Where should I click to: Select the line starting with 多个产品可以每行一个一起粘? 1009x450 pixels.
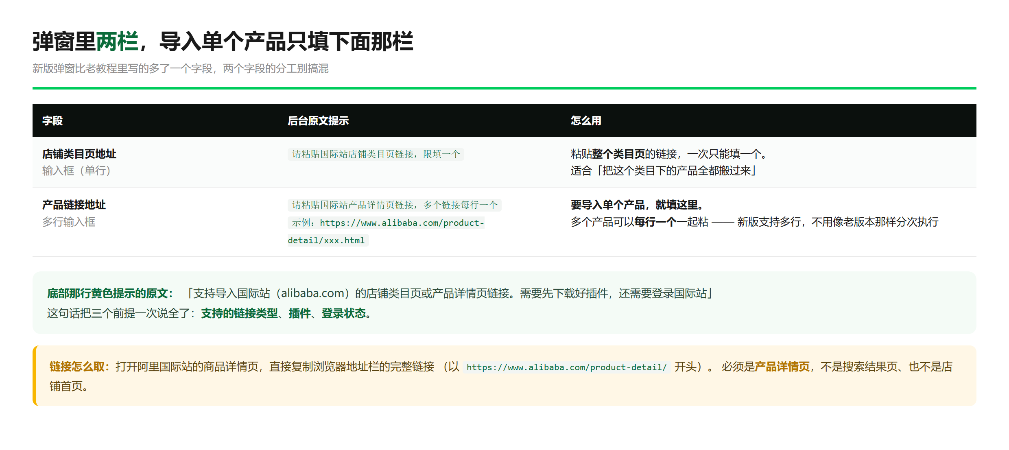tap(755, 222)
